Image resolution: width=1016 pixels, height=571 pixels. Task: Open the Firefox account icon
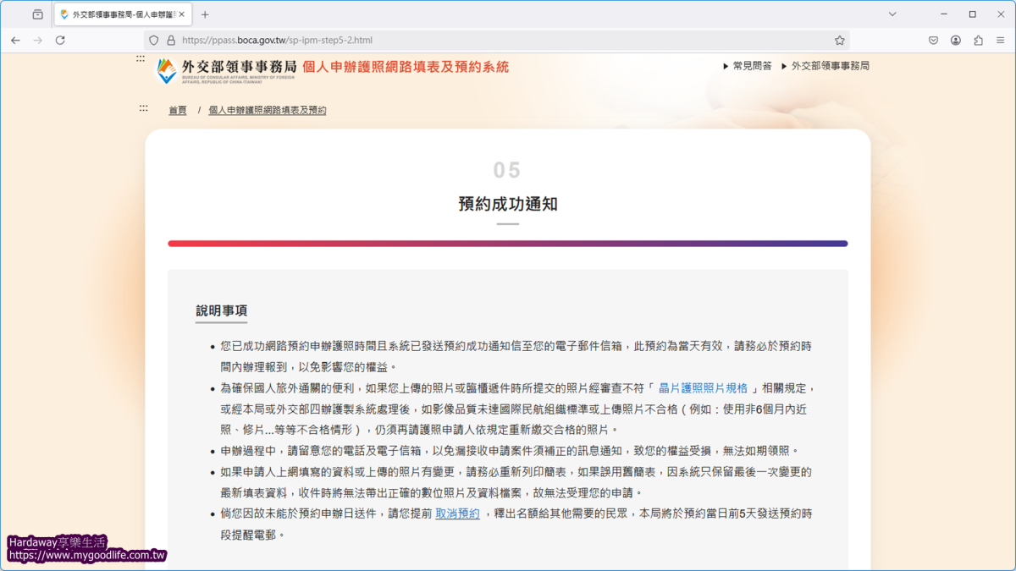956,39
